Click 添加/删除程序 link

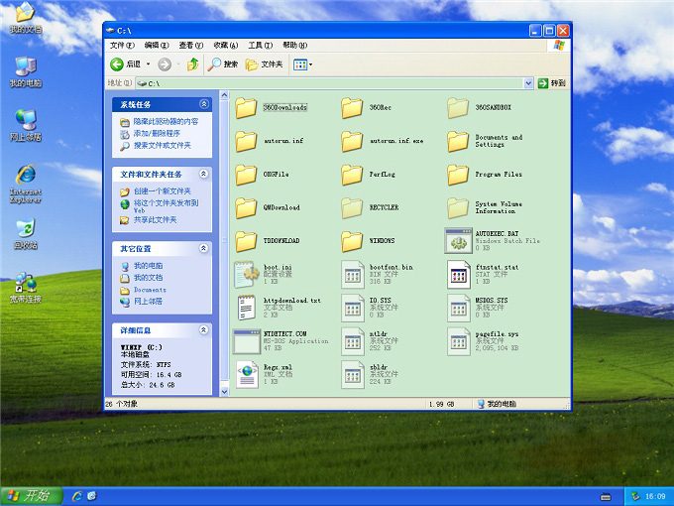click(157, 133)
